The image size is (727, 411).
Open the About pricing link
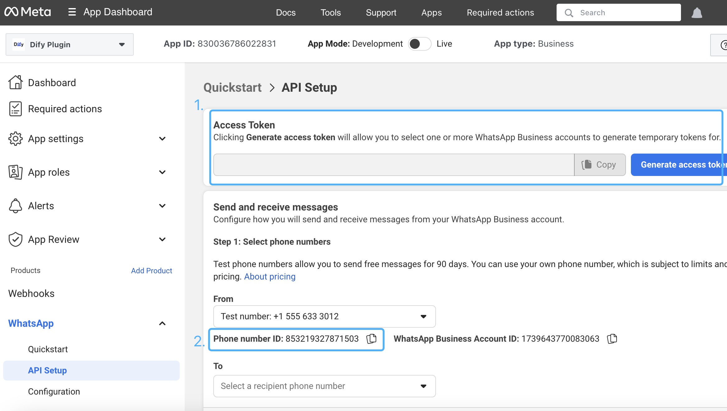point(270,276)
